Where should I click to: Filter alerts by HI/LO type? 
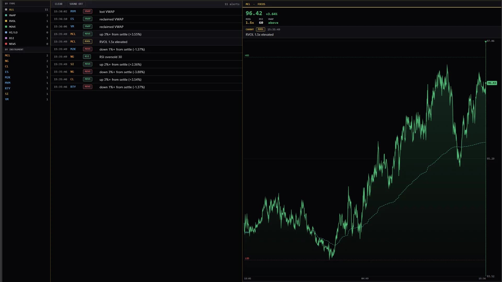(26, 33)
